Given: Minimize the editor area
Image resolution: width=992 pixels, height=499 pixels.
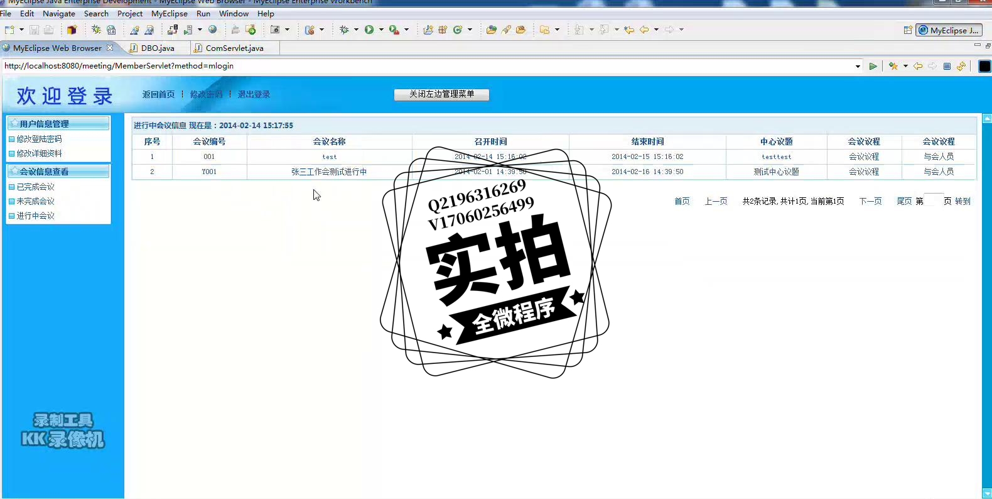Looking at the screenshot, I should coord(977,45).
